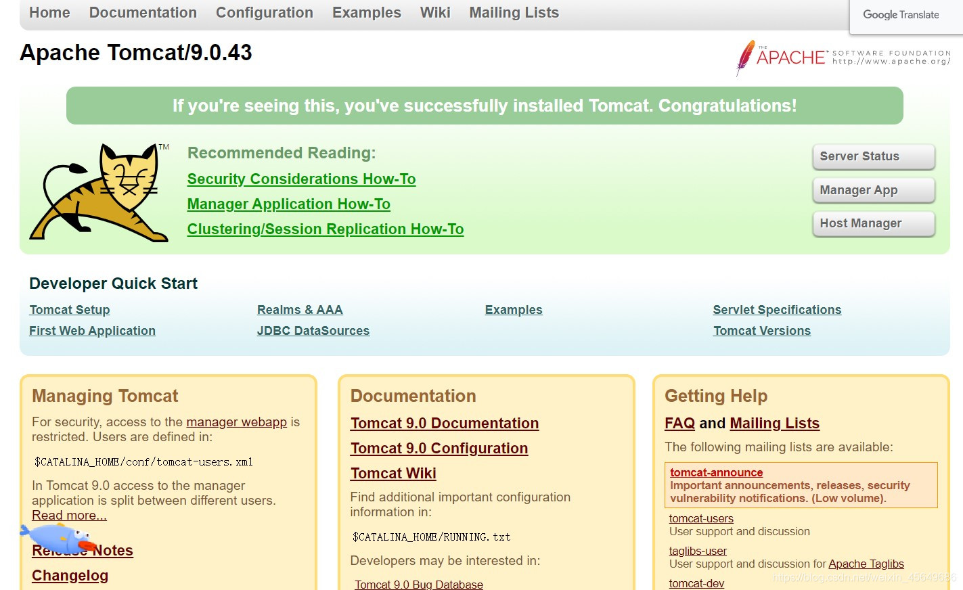Open the Tomcat Versions link
The height and width of the screenshot is (590, 963).
762,331
